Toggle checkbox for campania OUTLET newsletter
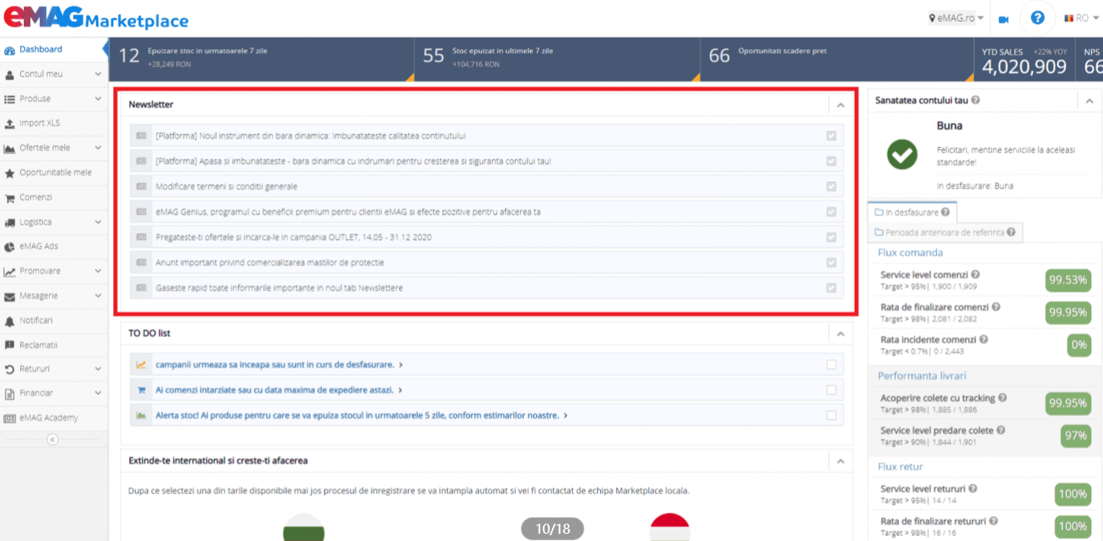This screenshot has height=541, width=1103. 831,237
